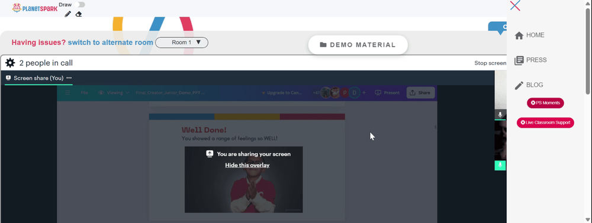Open the hamburger menu in shared Canva window
This screenshot has width=592, height=223.
67,93
